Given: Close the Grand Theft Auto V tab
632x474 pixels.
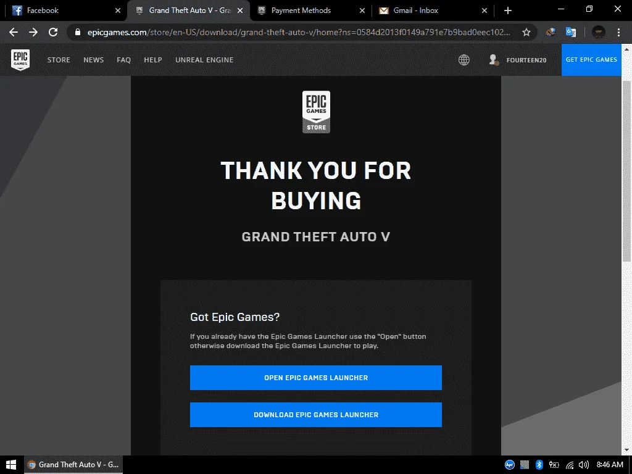Looking at the screenshot, I should pos(240,10).
